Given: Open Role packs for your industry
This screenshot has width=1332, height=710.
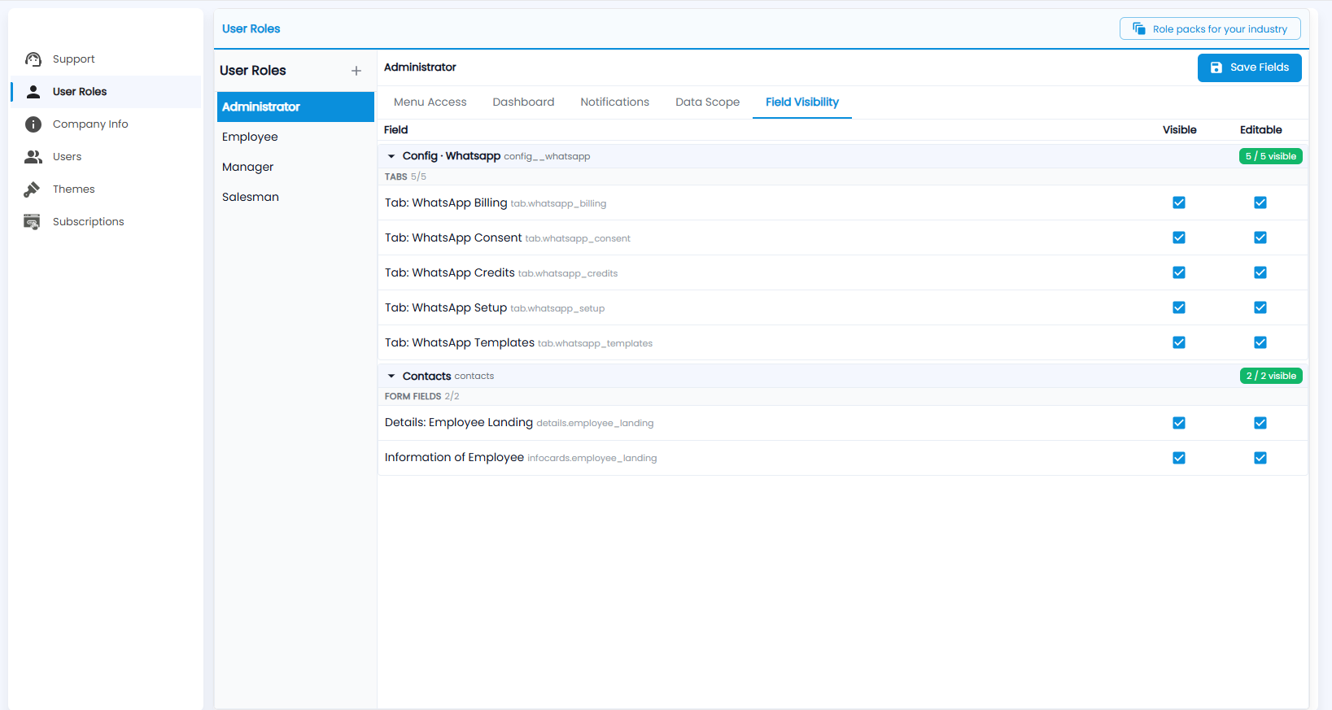Looking at the screenshot, I should tap(1210, 28).
